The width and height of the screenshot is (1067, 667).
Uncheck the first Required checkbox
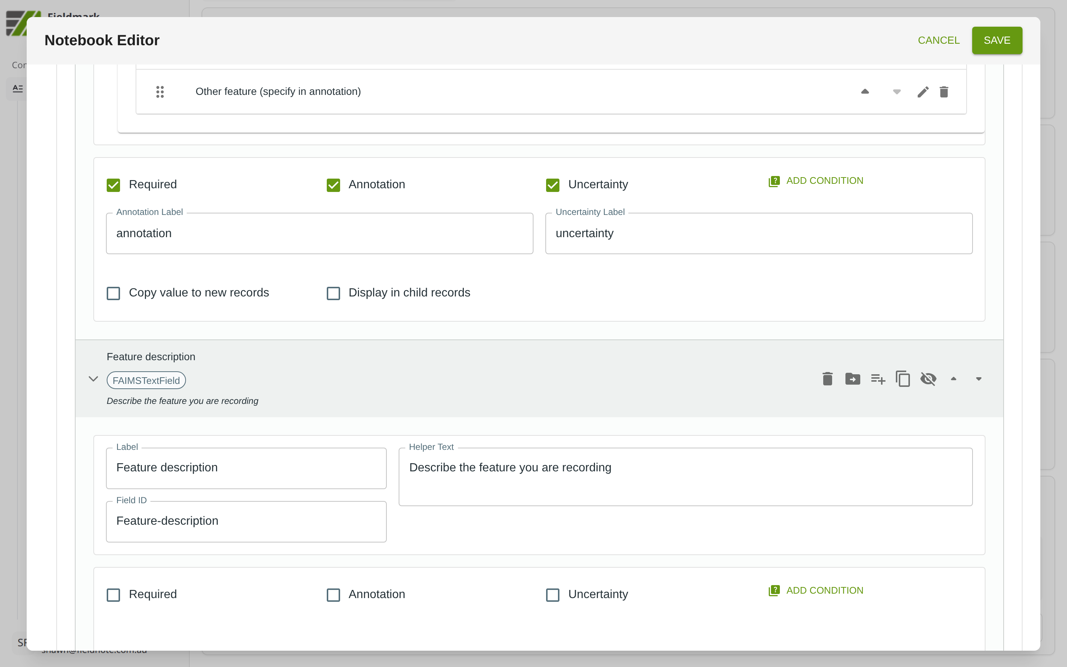point(113,185)
